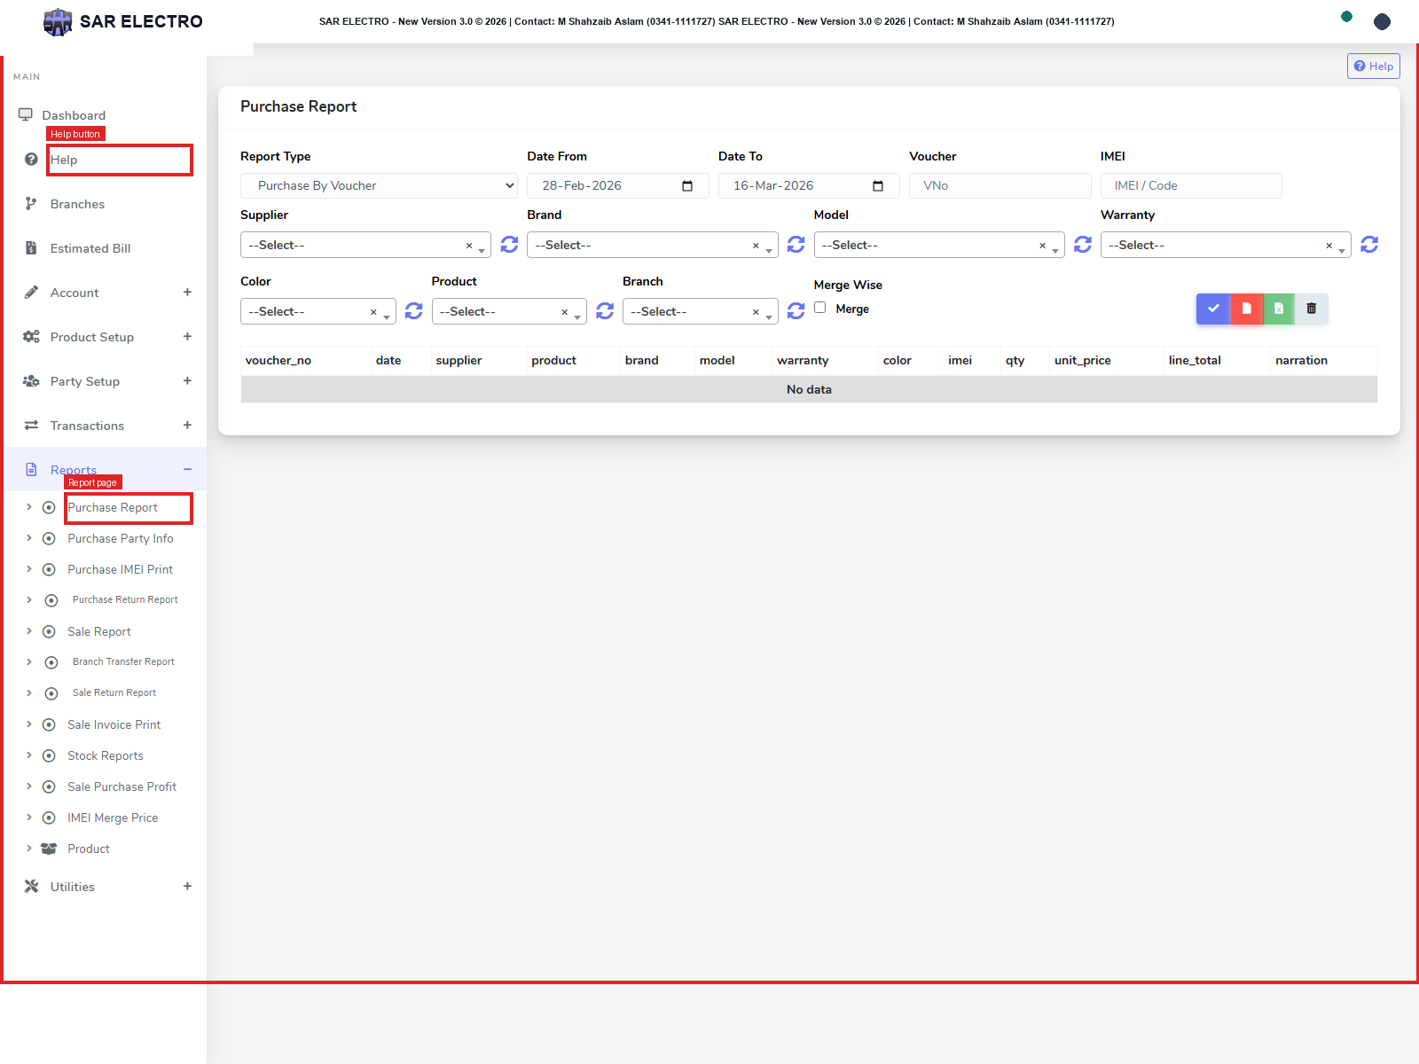
Task: Click the refresh icon beside Brand
Action: [x=796, y=245]
